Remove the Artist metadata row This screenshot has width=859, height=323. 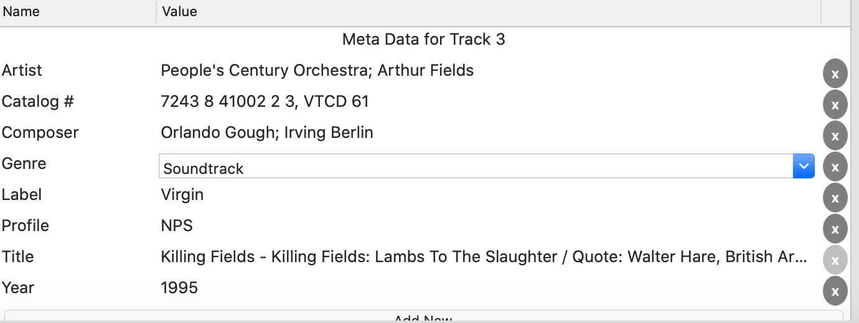[x=835, y=74]
